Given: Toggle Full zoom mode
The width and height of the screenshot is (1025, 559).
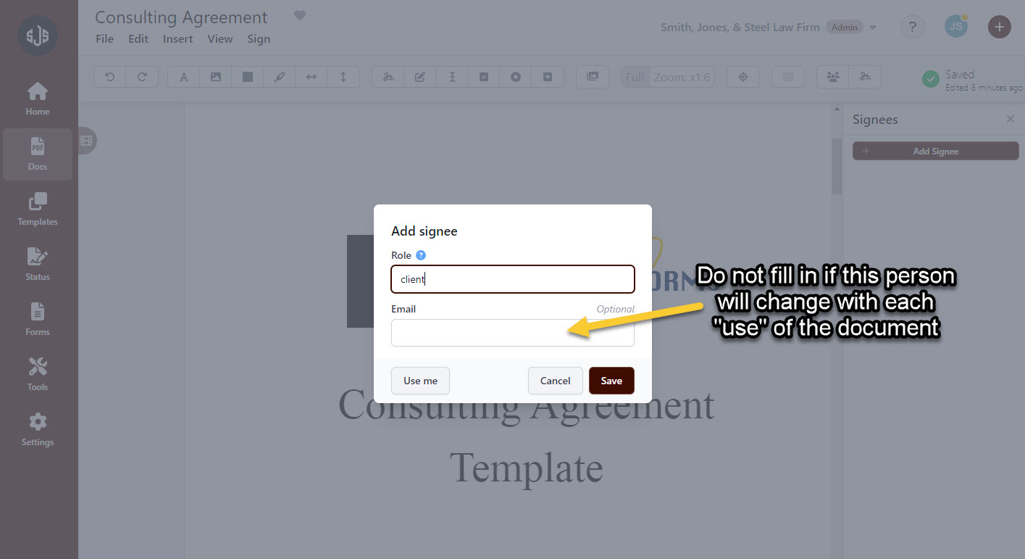Looking at the screenshot, I should point(635,77).
